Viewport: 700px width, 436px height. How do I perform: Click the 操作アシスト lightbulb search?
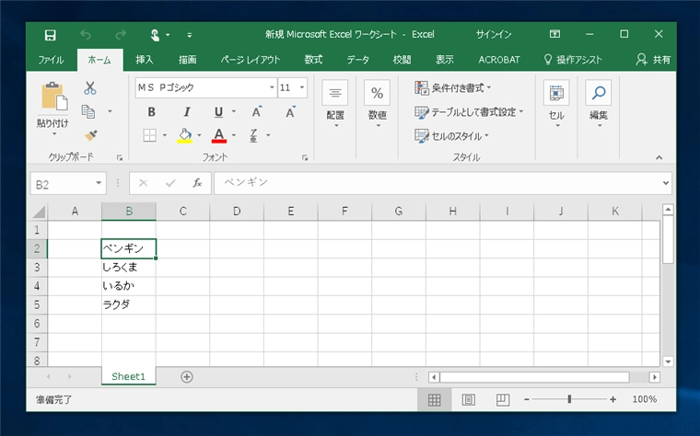(573, 60)
